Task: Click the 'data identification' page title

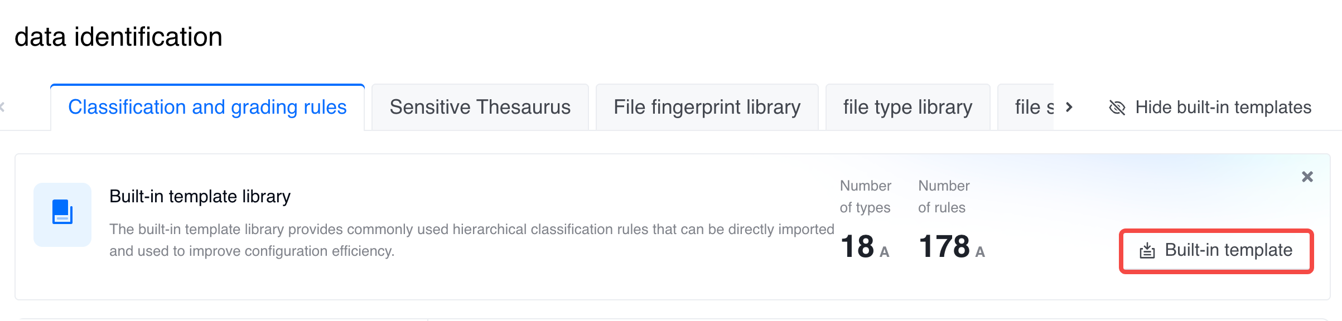Action: (118, 37)
